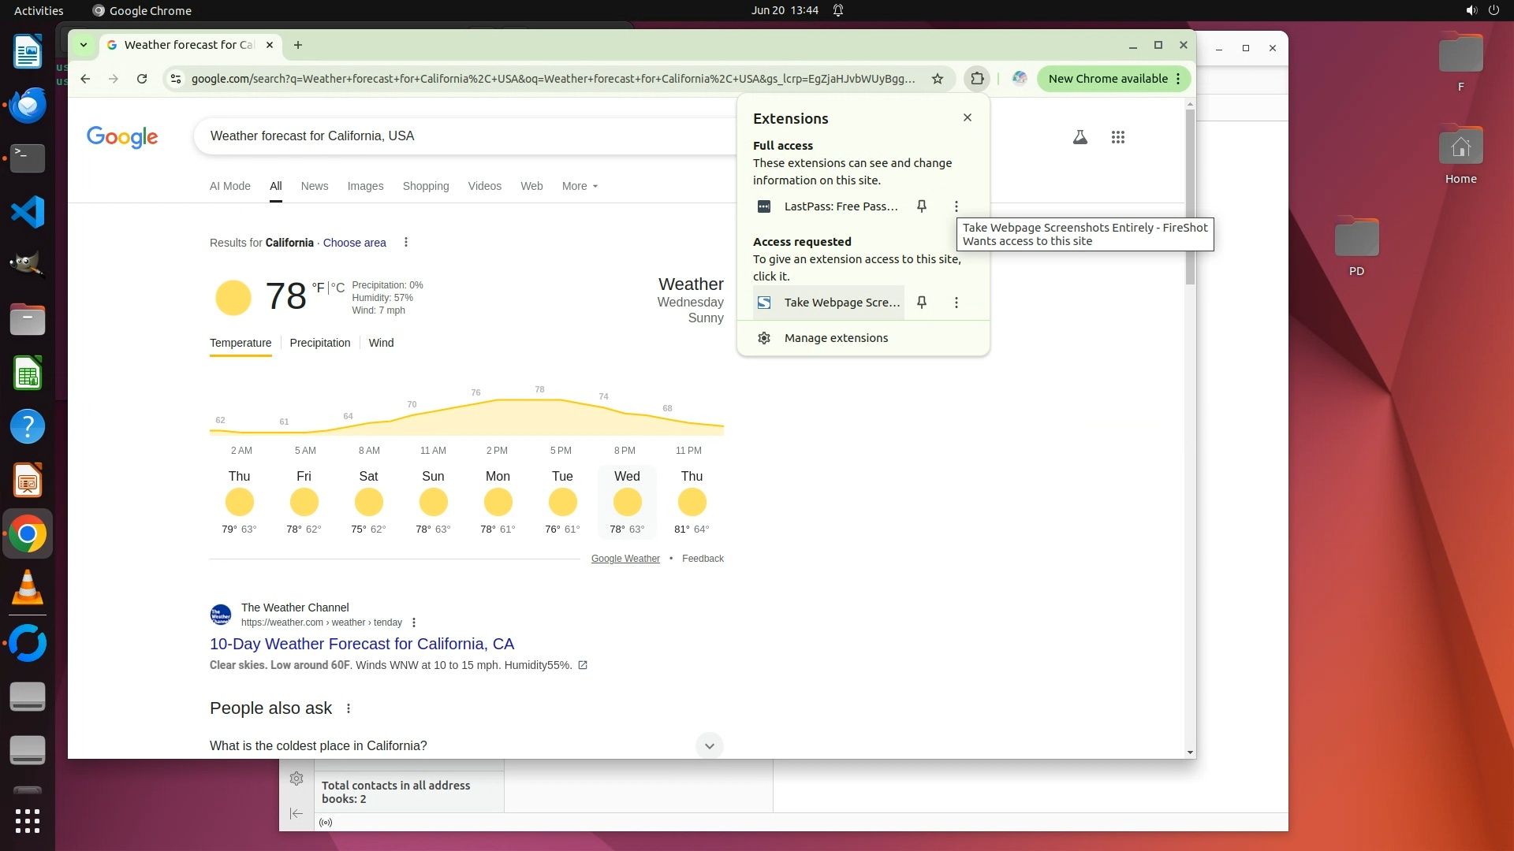Expand the More search filters dropdown
Image resolution: width=1514 pixels, height=851 pixels.
click(580, 186)
